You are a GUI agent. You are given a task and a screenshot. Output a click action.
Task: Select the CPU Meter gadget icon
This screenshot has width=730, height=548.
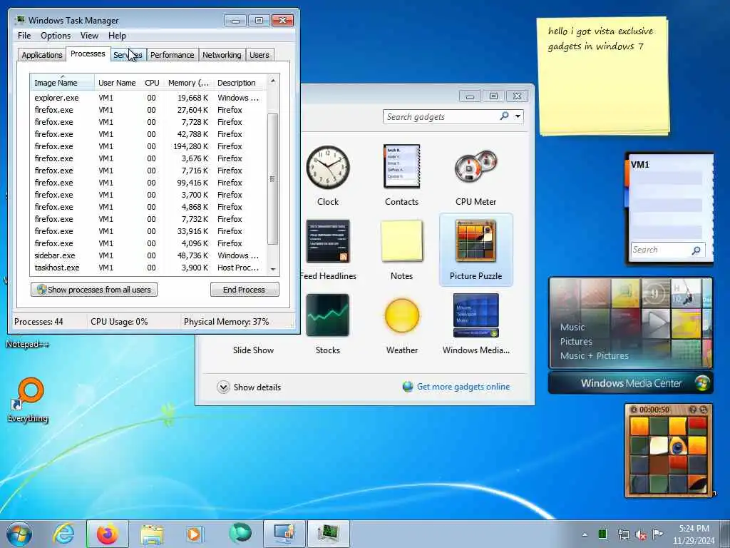(475, 167)
